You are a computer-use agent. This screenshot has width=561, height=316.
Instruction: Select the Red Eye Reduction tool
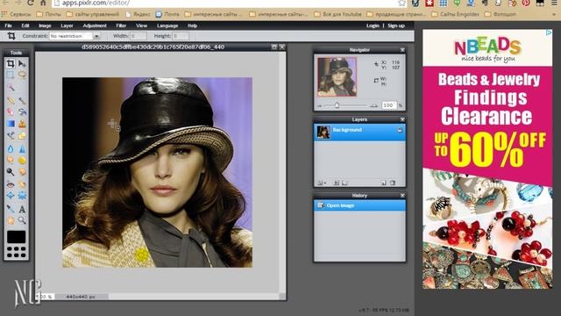click(x=11, y=184)
